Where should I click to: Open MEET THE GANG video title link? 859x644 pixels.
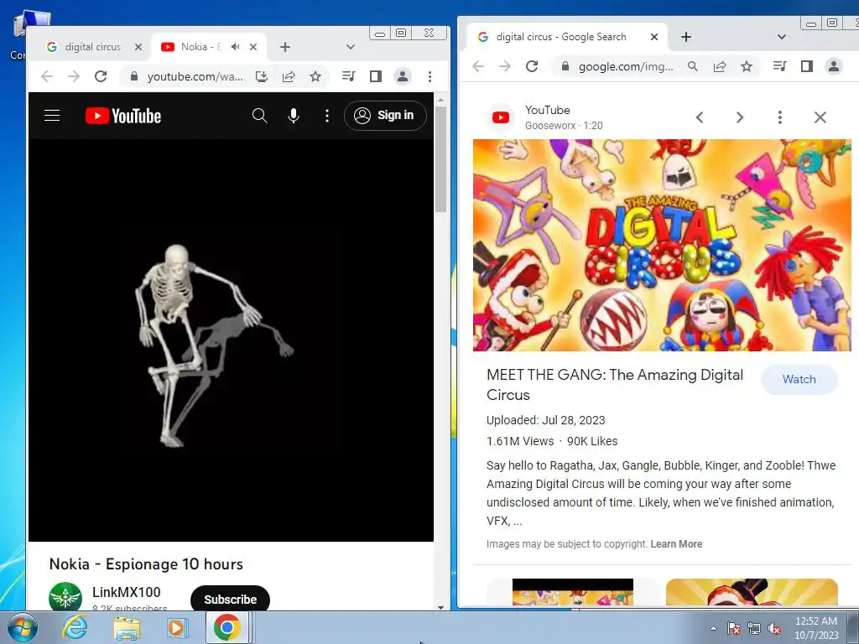[x=615, y=384]
